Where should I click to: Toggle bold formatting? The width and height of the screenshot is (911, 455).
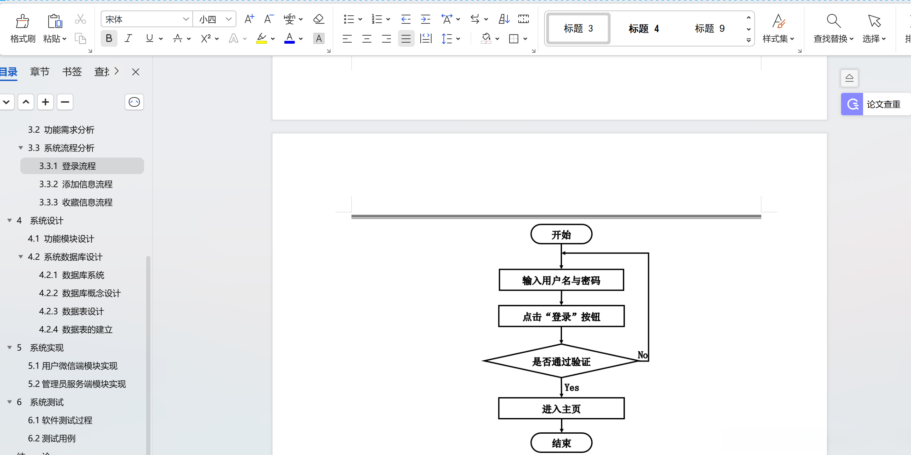(x=109, y=38)
